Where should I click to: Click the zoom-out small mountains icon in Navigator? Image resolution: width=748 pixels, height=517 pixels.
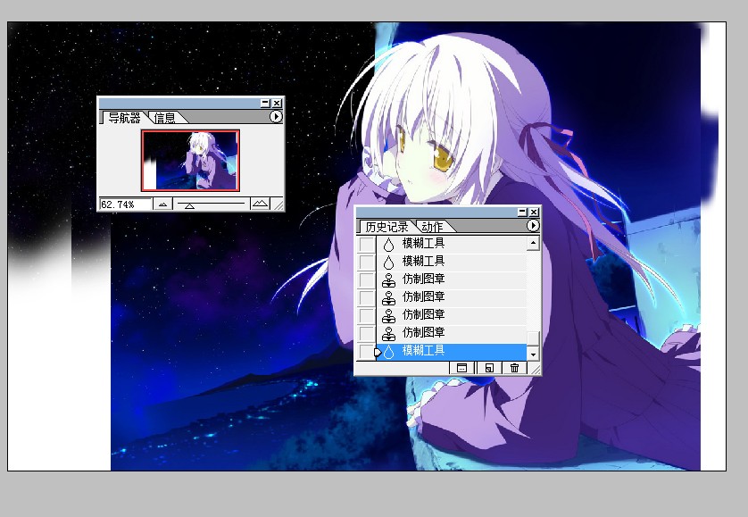[x=162, y=204]
